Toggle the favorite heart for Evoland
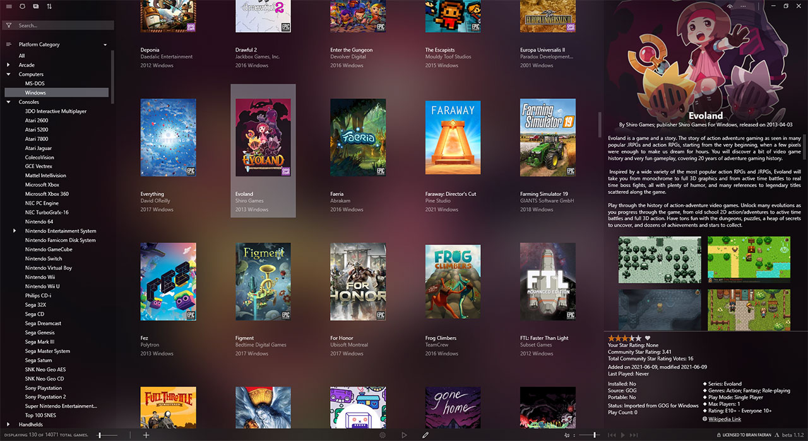Image resolution: width=808 pixels, height=441 pixels. [x=648, y=338]
